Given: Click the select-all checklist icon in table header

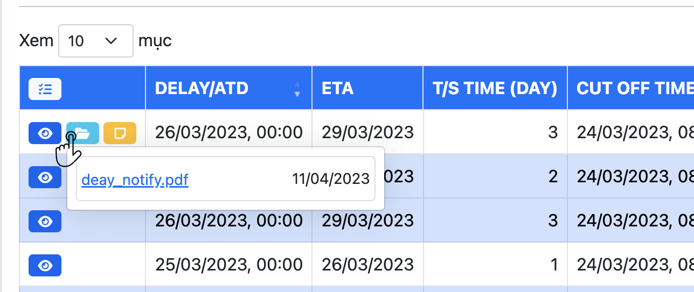Looking at the screenshot, I should tap(45, 89).
